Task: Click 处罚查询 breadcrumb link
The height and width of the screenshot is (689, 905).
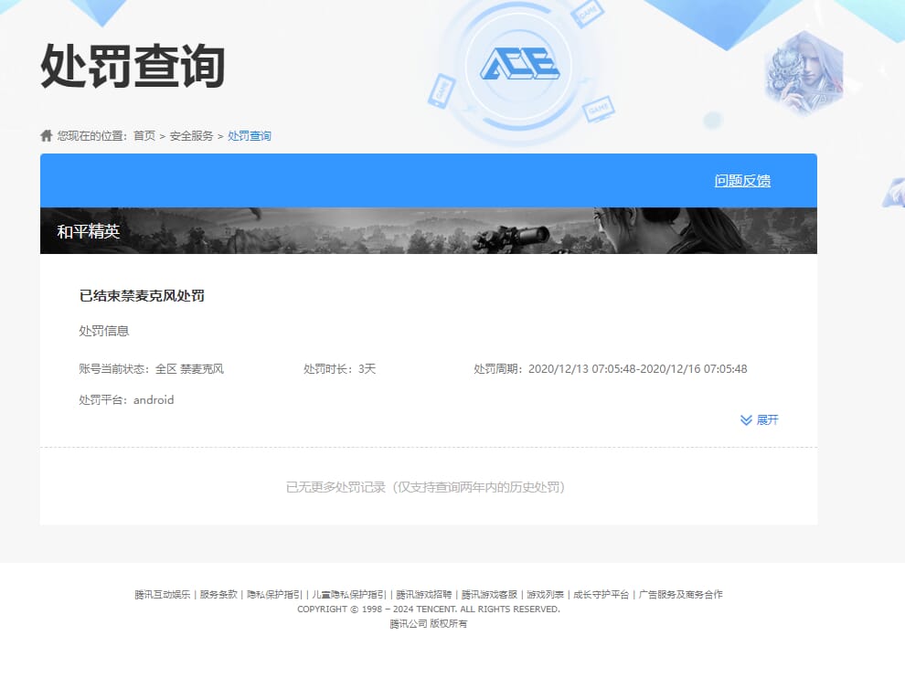Action: point(250,135)
